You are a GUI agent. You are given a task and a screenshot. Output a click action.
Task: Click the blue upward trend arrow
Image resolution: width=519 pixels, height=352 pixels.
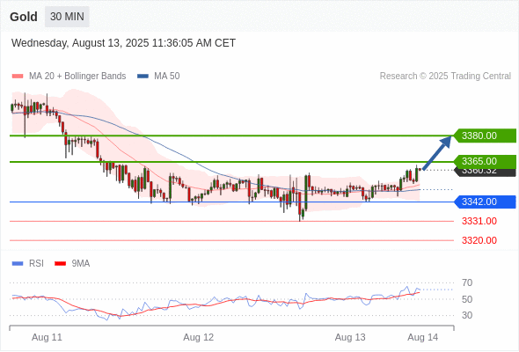[x=437, y=152]
